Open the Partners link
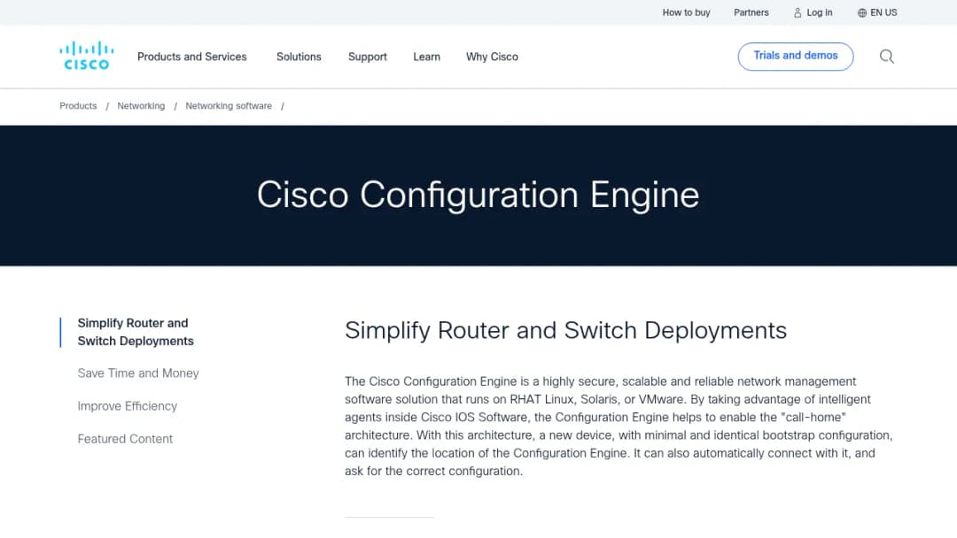Viewport: 957px width, 538px height. pos(751,12)
